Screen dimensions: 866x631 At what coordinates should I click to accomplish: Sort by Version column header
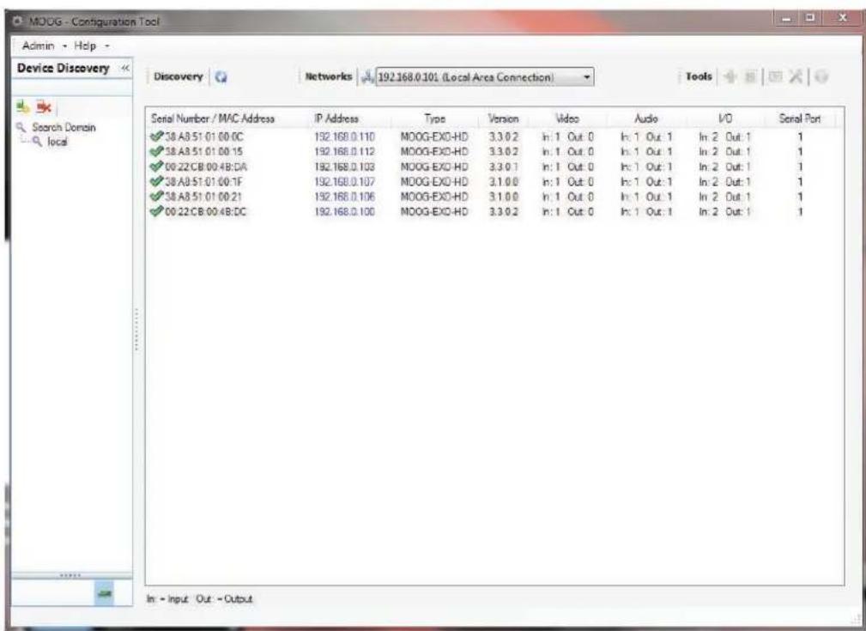click(x=503, y=118)
